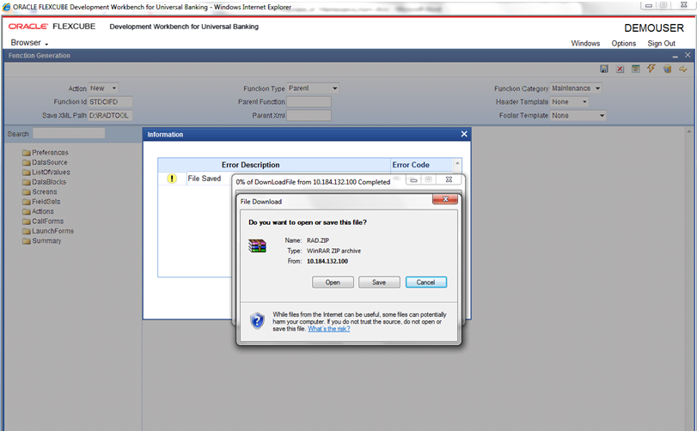Open the Actions folder
This screenshot has height=431, width=697.
coord(38,211)
